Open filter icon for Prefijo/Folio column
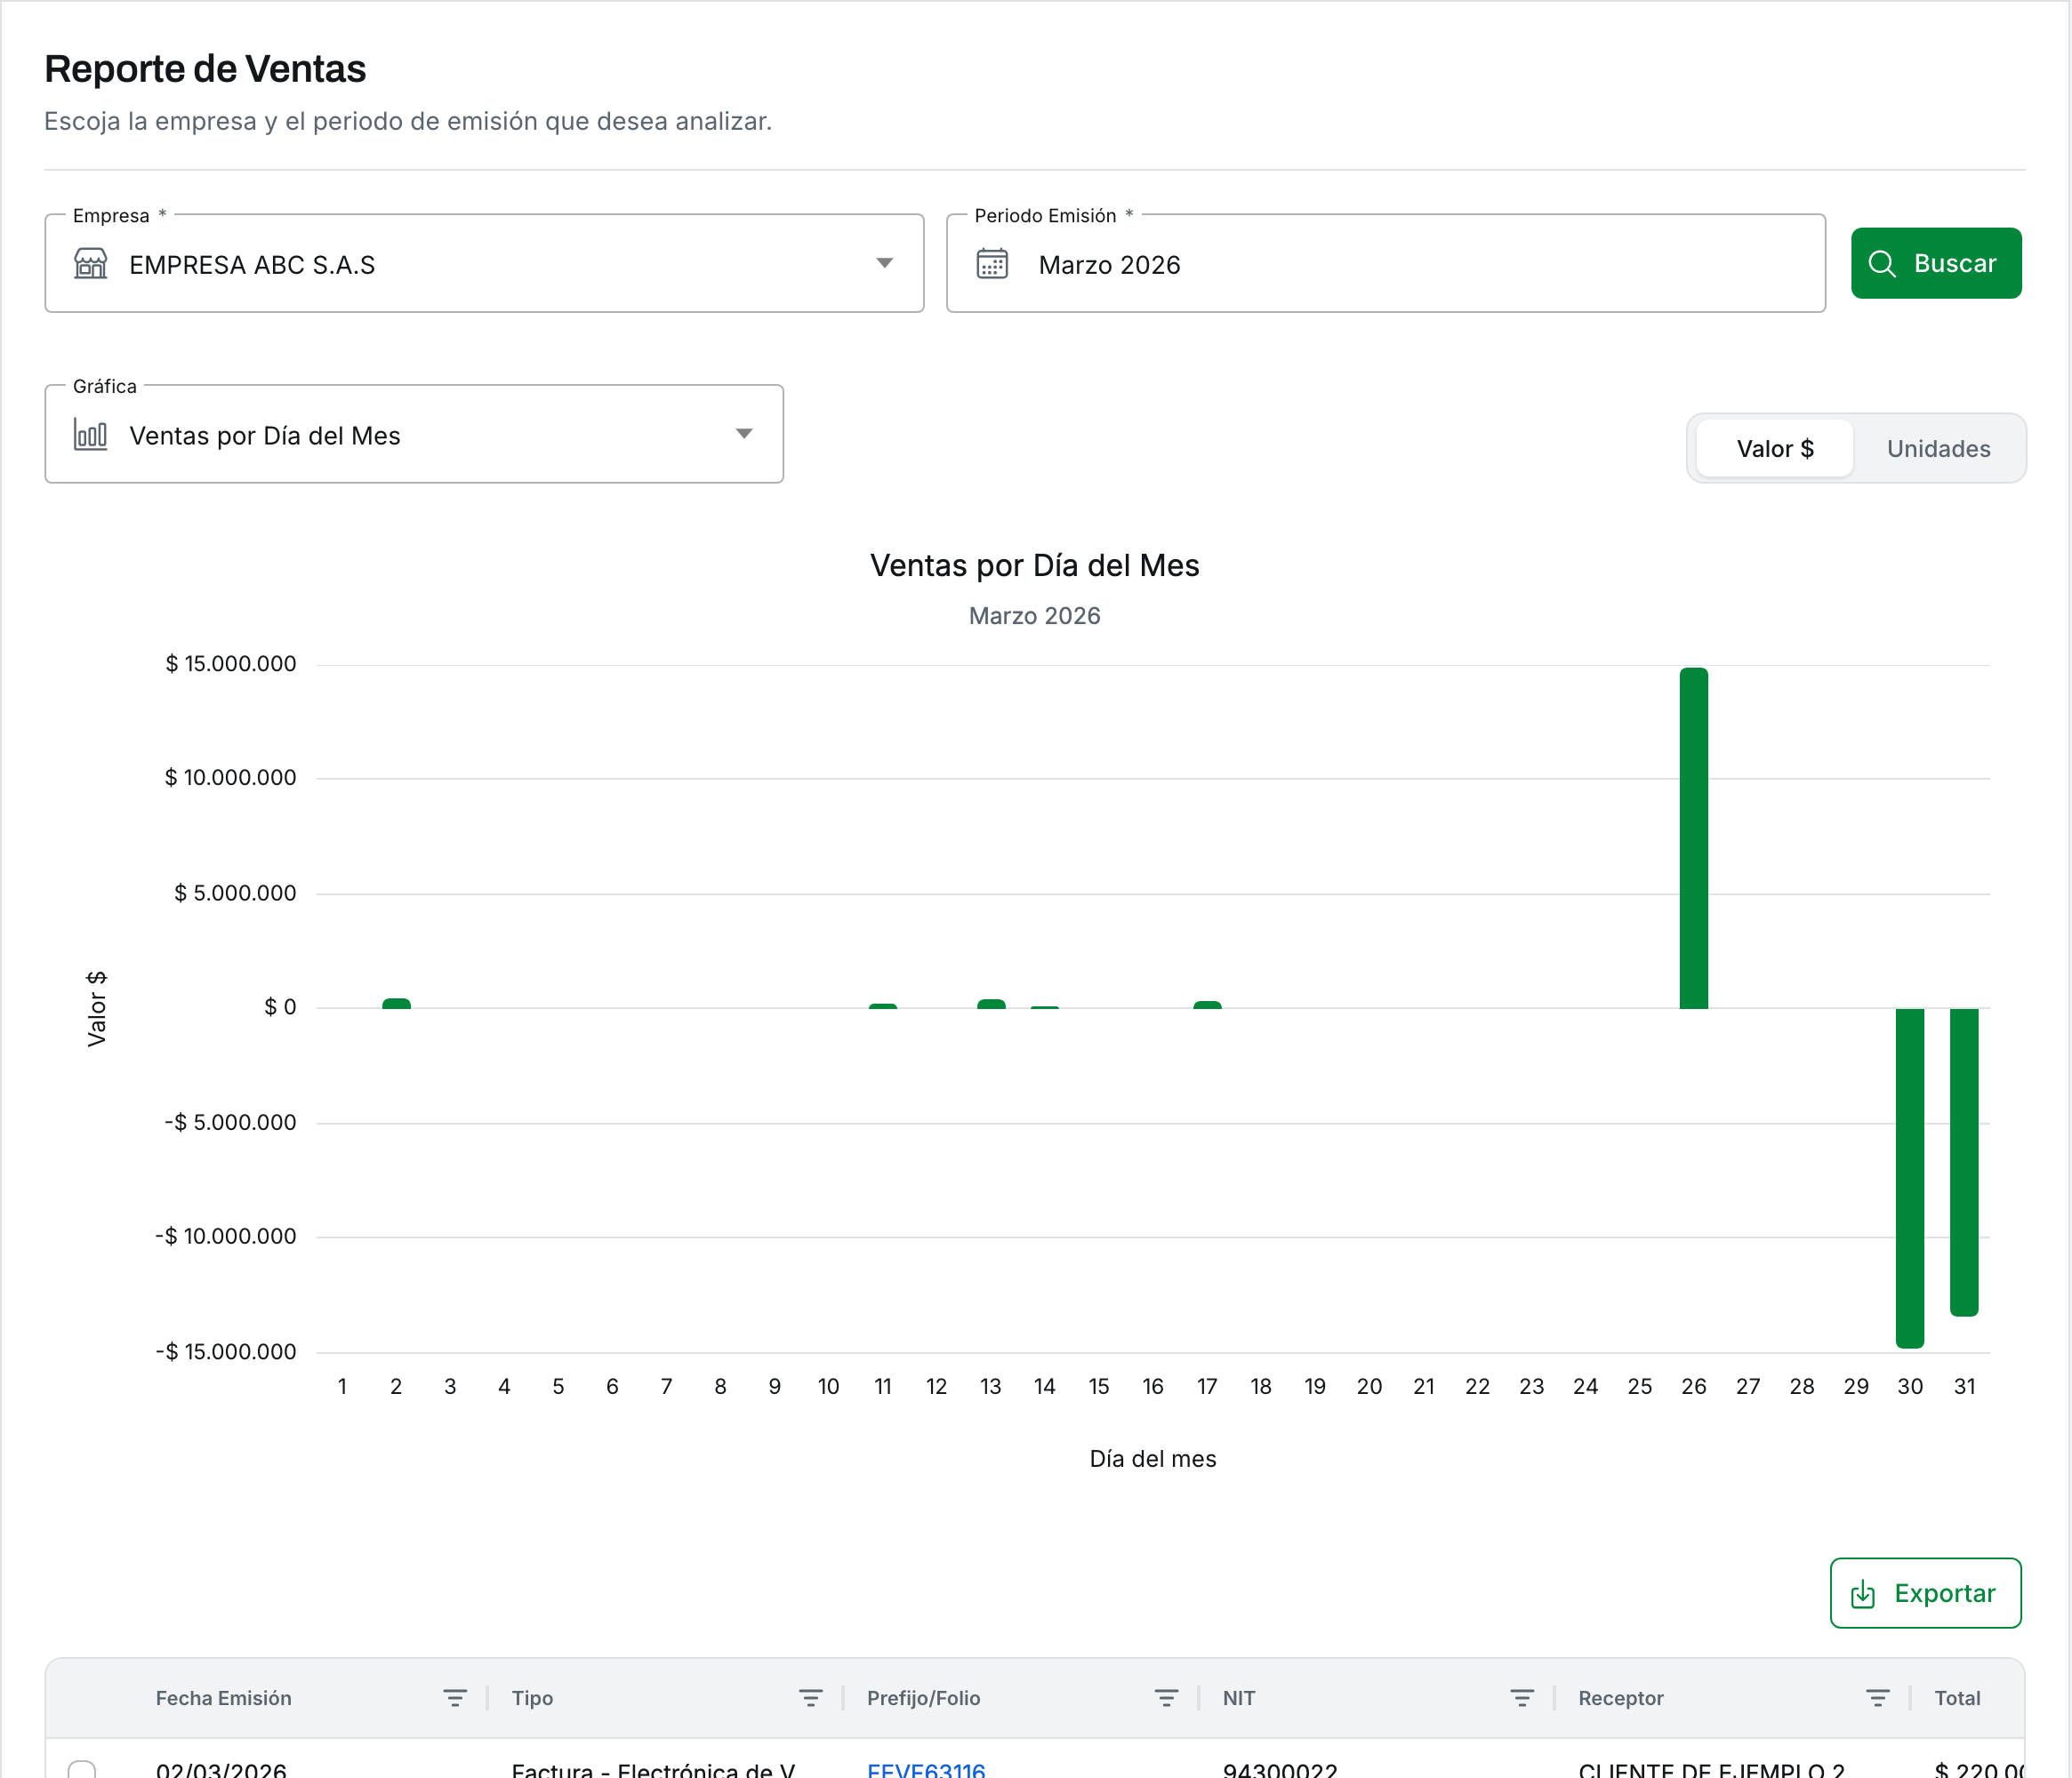2072x1778 pixels. click(1166, 1698)
